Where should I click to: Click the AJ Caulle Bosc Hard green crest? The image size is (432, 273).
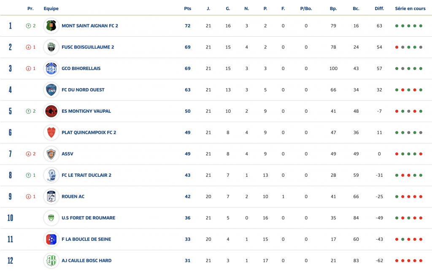click(x=51, y=261)
